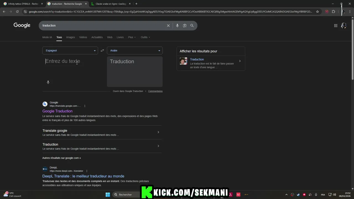Click the taskbar Rechercher search box
354x199 pixels.
tap(126, 195)
